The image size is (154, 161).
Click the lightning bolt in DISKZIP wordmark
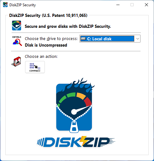[83, 141]
